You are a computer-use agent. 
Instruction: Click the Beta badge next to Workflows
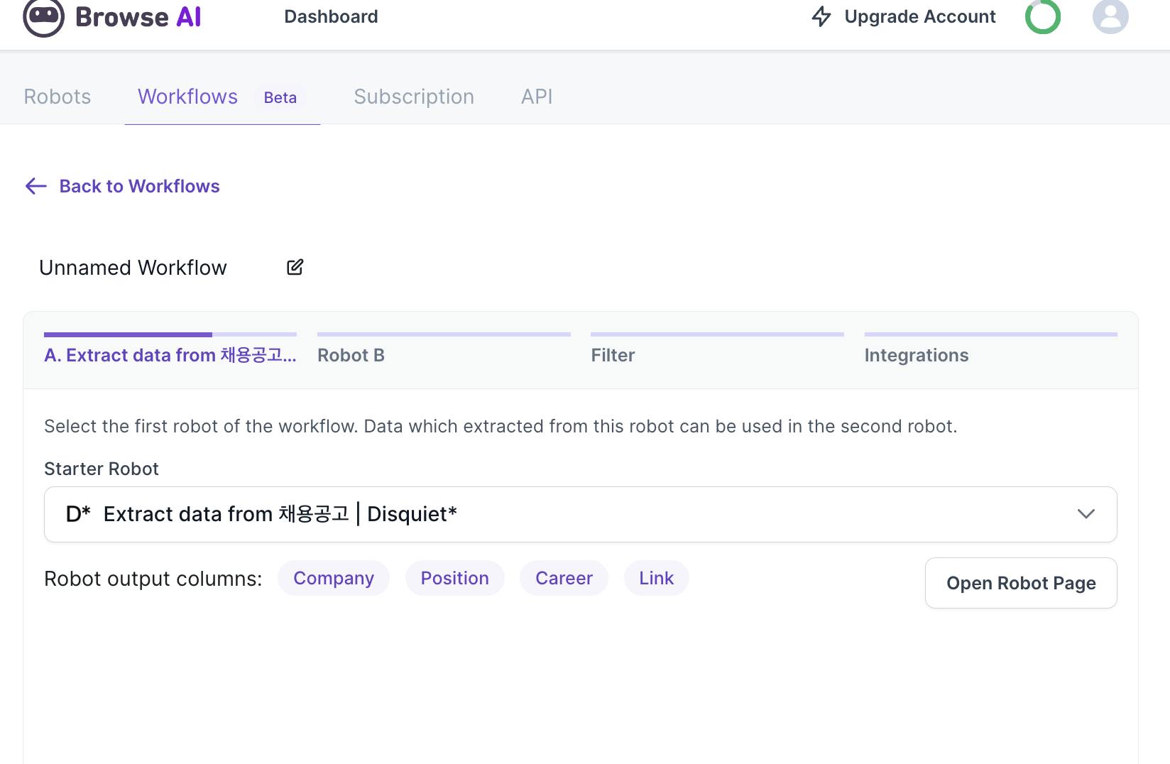[x=280, y=97]
